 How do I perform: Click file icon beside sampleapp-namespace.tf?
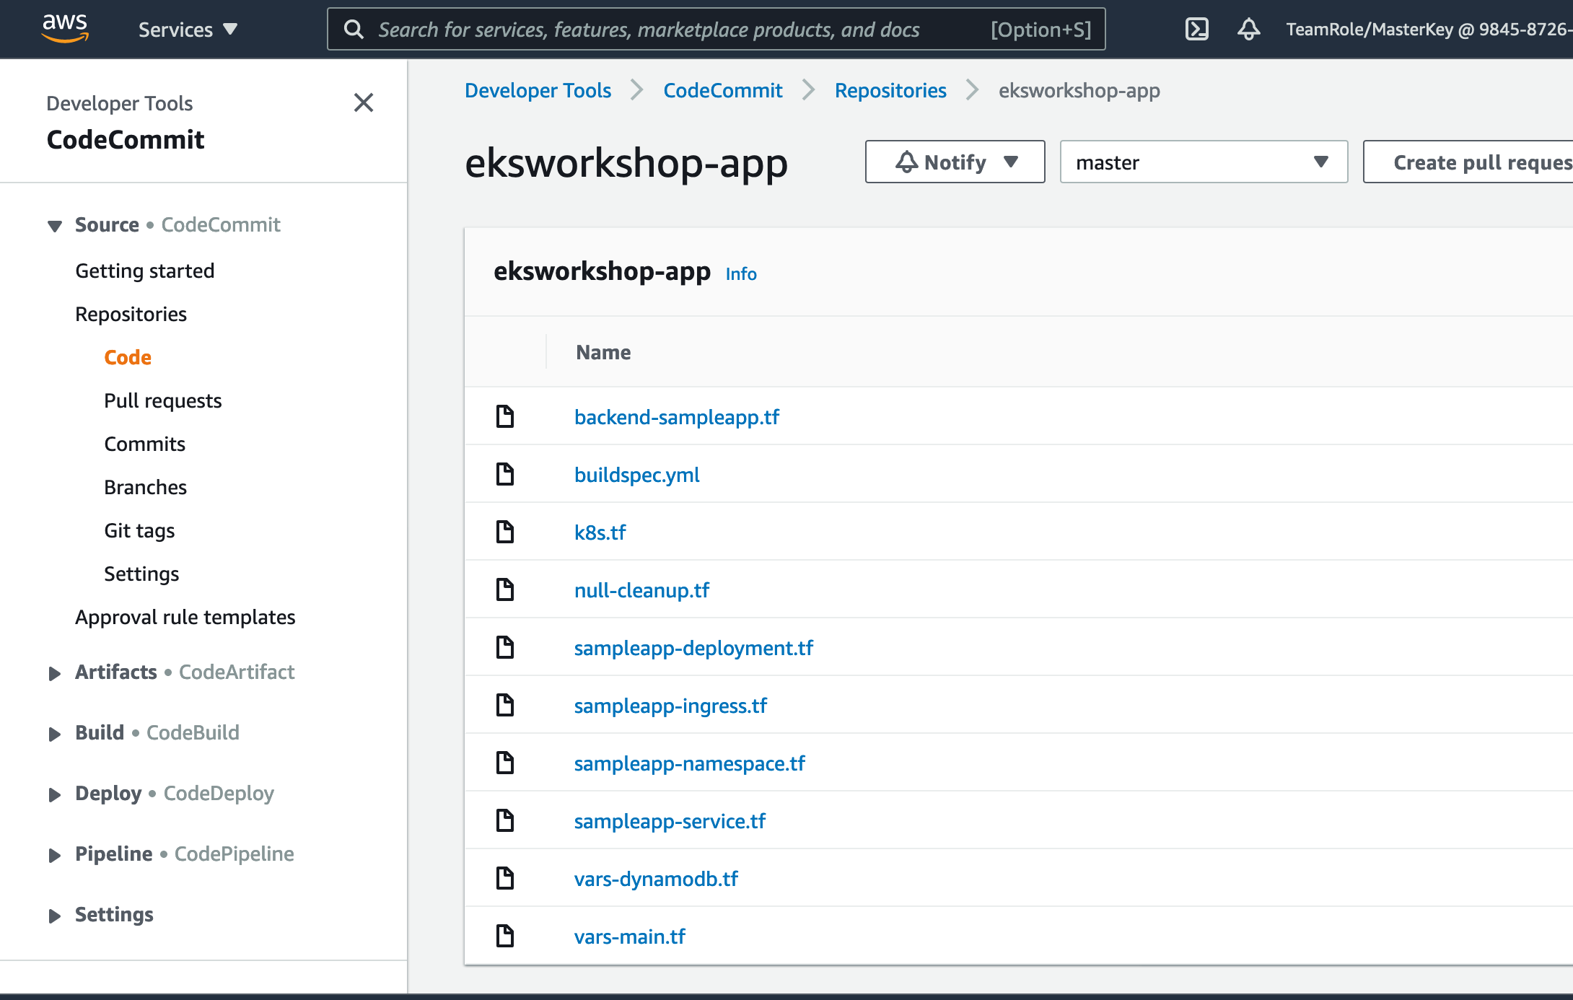click(x=505, y=763)
